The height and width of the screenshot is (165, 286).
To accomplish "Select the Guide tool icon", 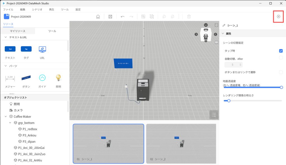I will (x=42, y=78).
